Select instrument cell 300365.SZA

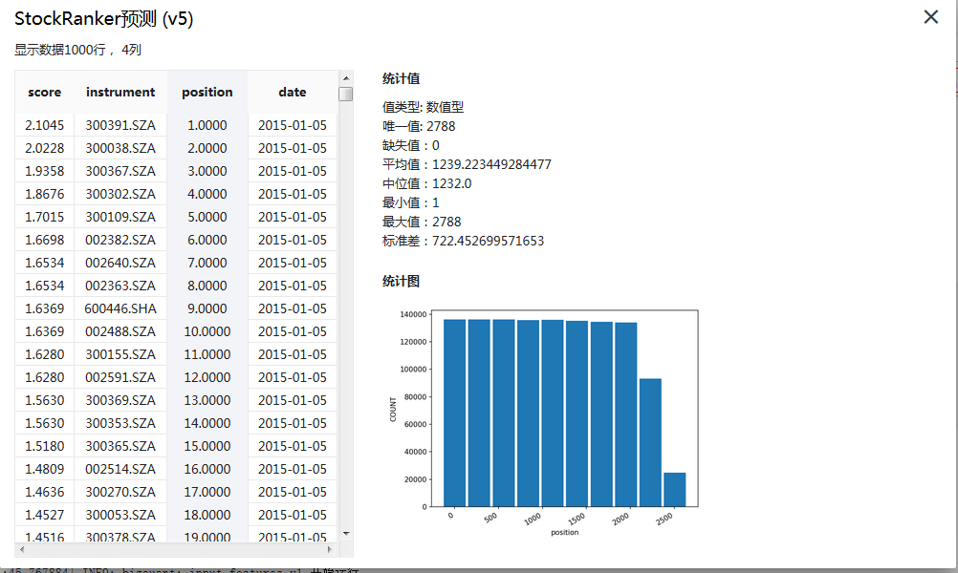(x=120, y=446)
